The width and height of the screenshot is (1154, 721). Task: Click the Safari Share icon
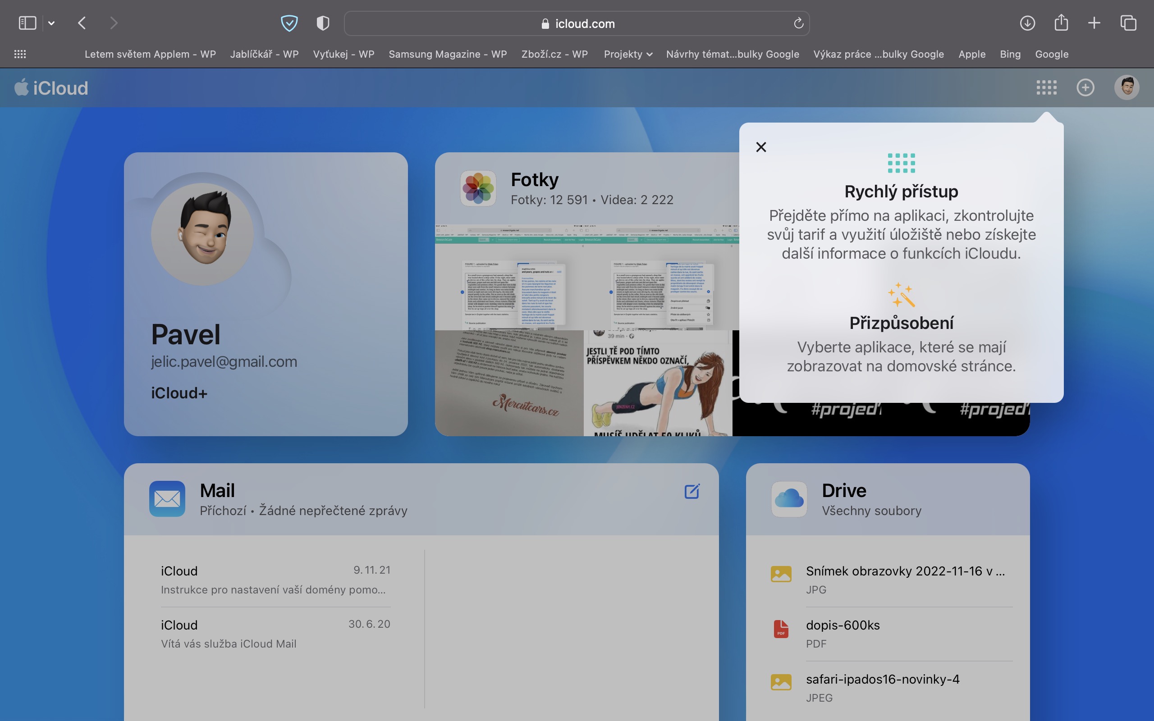pyautogui.click(x=1061, y=23)
